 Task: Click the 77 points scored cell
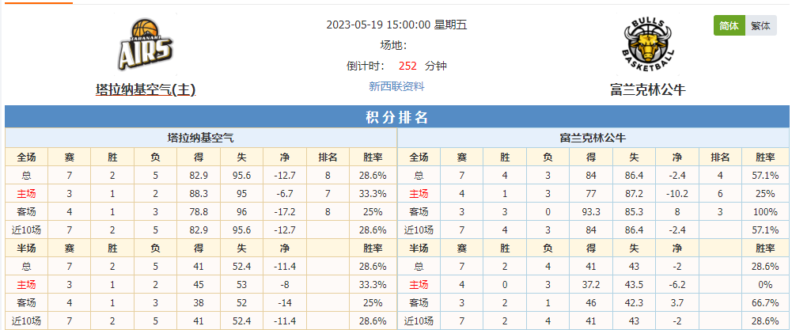point(591,194)
